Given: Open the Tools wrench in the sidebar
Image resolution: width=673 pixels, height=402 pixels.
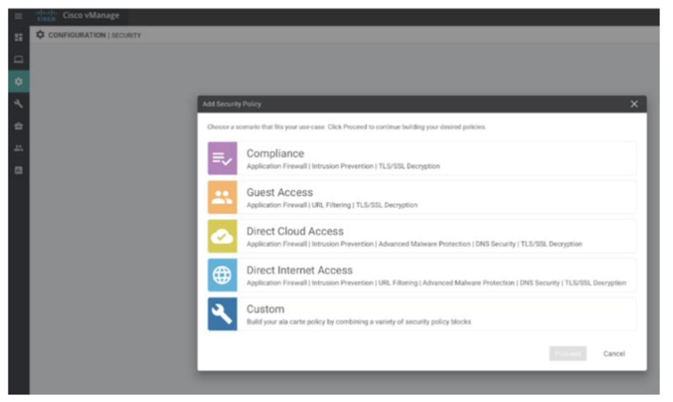Looking at the screenshot, I should coord(18,104).
